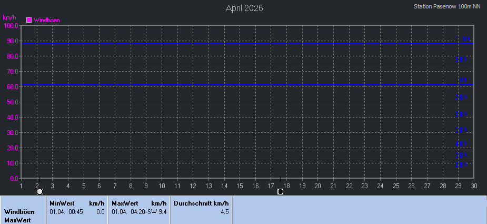
Task: Click the Durchschnitt km/h column header
Action: (x=201, y=203)
